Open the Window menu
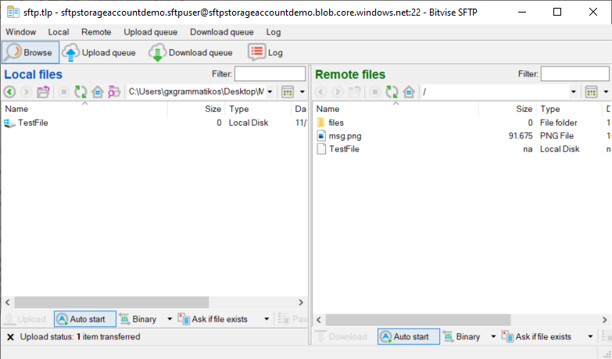This screenshot has width=612, height=359. point(20,32)
